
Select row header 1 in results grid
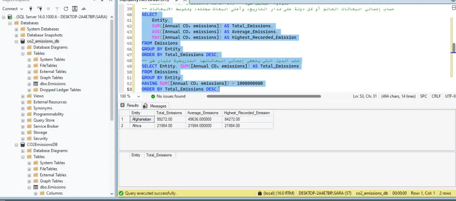coord(124,119)
